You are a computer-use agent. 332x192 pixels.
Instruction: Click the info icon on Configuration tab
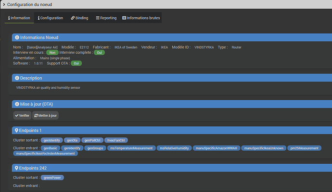pyautogui.click(x=38, y=18)
